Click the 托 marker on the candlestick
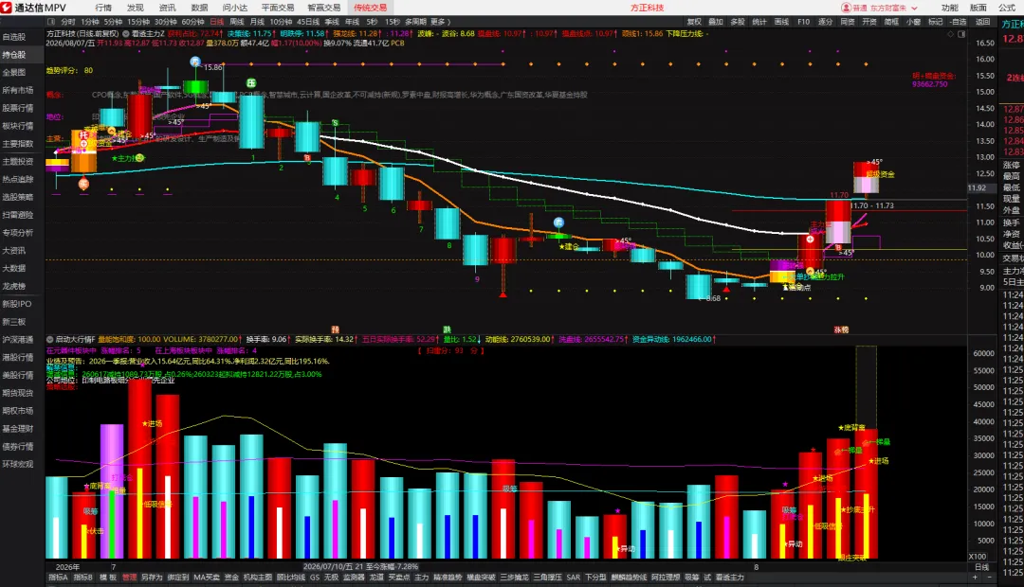Image resolution: width=1024 pixels, height=587 pixels. pyautogui.click(x=83, y=135)
